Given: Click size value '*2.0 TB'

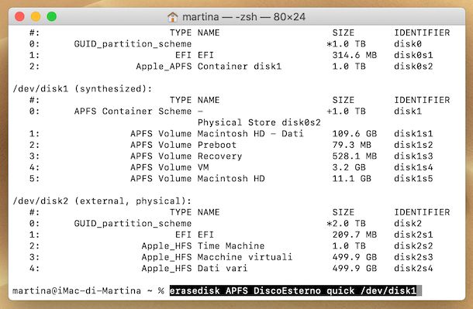Looking at the screenshot, I should pos(347,224).
